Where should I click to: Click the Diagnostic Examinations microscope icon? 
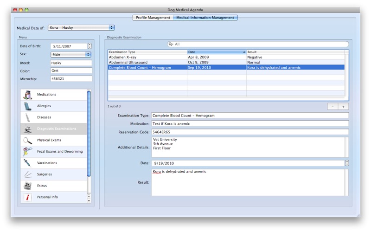click(x=28, y=129)
